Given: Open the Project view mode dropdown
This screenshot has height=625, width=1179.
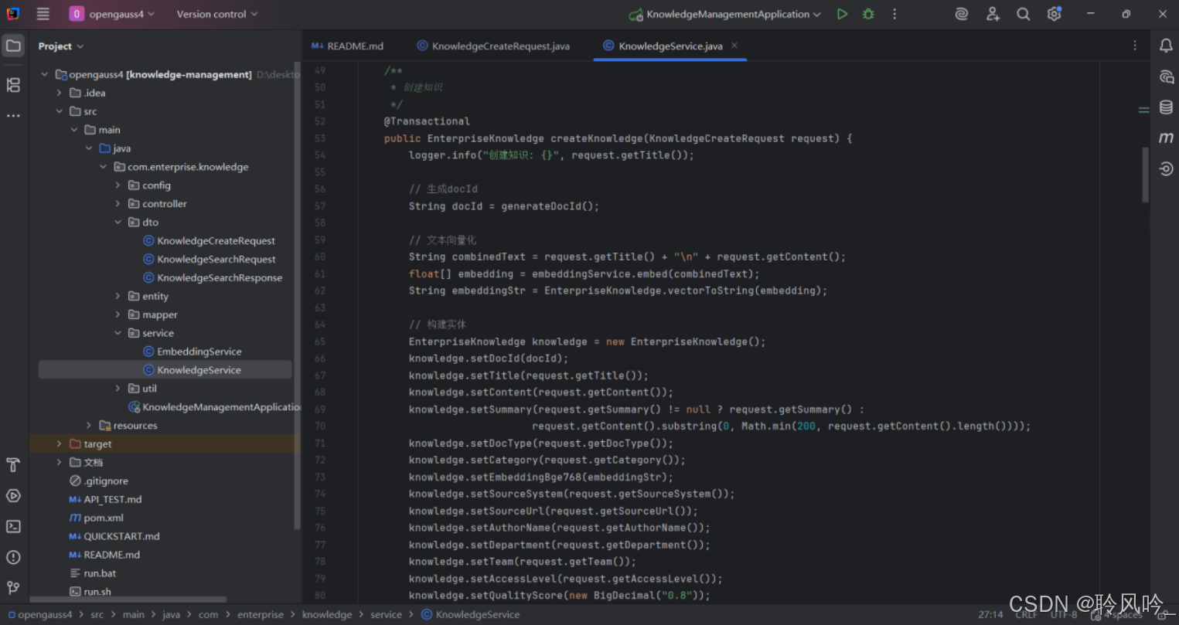Looking at the screenshot, I should point(61,46).
